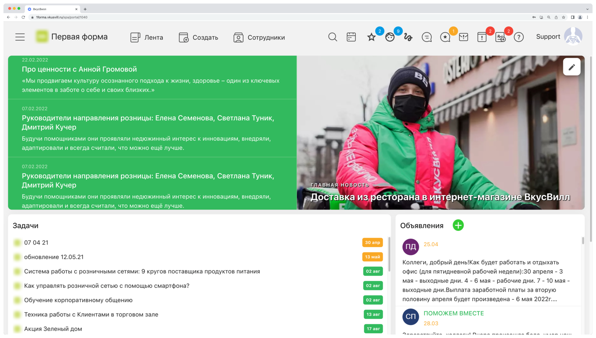Click the signature document icon
The width and height of the screenshot is (596, 338).
coord(500,38)
